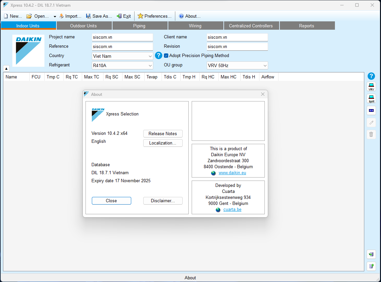This screenshot has height=282, width=381.
Task: Click the import list icon at bottom right
Action: pos(371,254)
